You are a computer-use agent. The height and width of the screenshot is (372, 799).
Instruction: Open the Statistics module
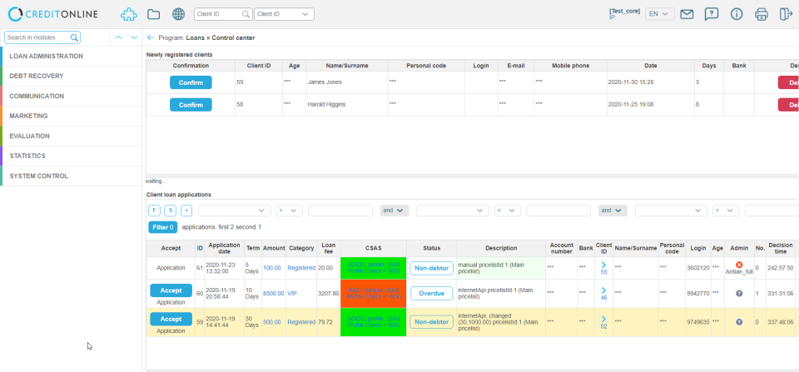coord(72,156)
